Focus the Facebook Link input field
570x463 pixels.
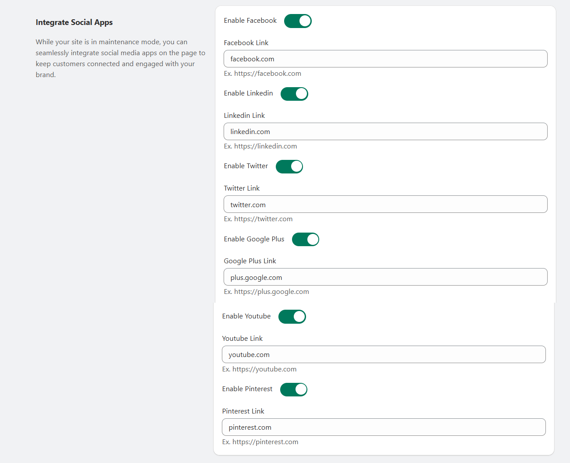point(385,59)
